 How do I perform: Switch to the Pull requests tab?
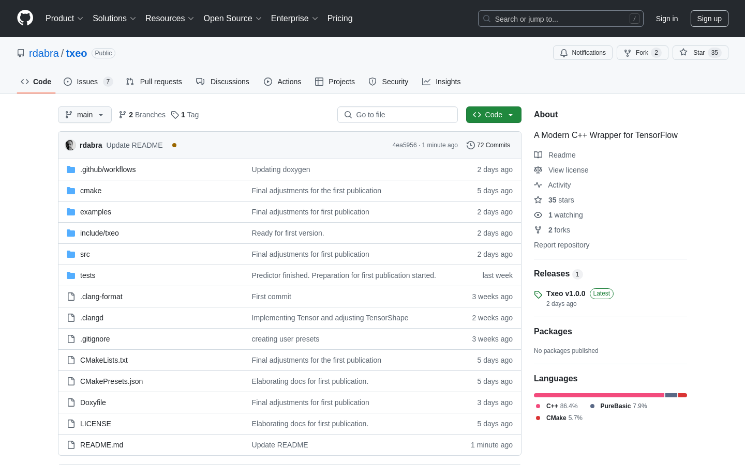pos(154,82)
